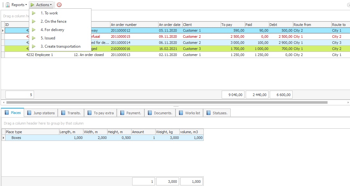
Task: Click the Transits tab book icon
Action: pos(63,113)
